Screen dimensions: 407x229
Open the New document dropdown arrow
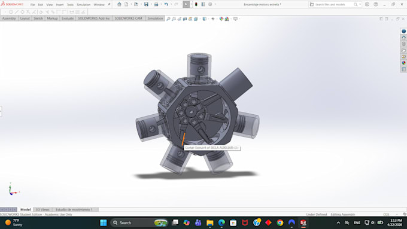tap(130, 4)
